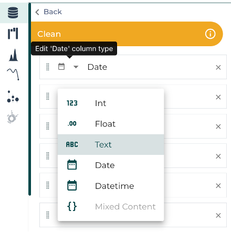Screen dimensions: 231x232
Task: Click the greyed circular gear sidebar icon
Action: click(x=12, y=117)
